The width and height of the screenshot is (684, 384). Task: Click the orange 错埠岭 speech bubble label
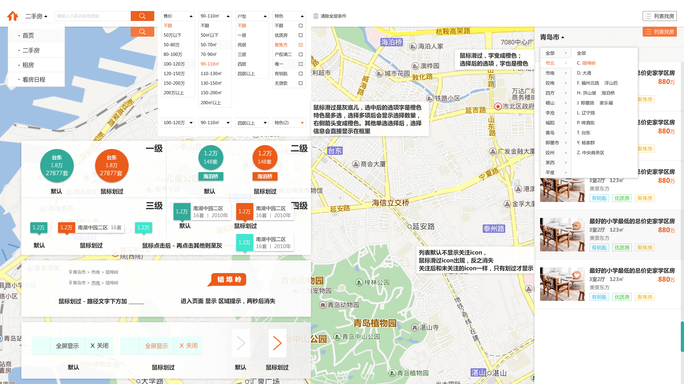[x=229, y=279]
